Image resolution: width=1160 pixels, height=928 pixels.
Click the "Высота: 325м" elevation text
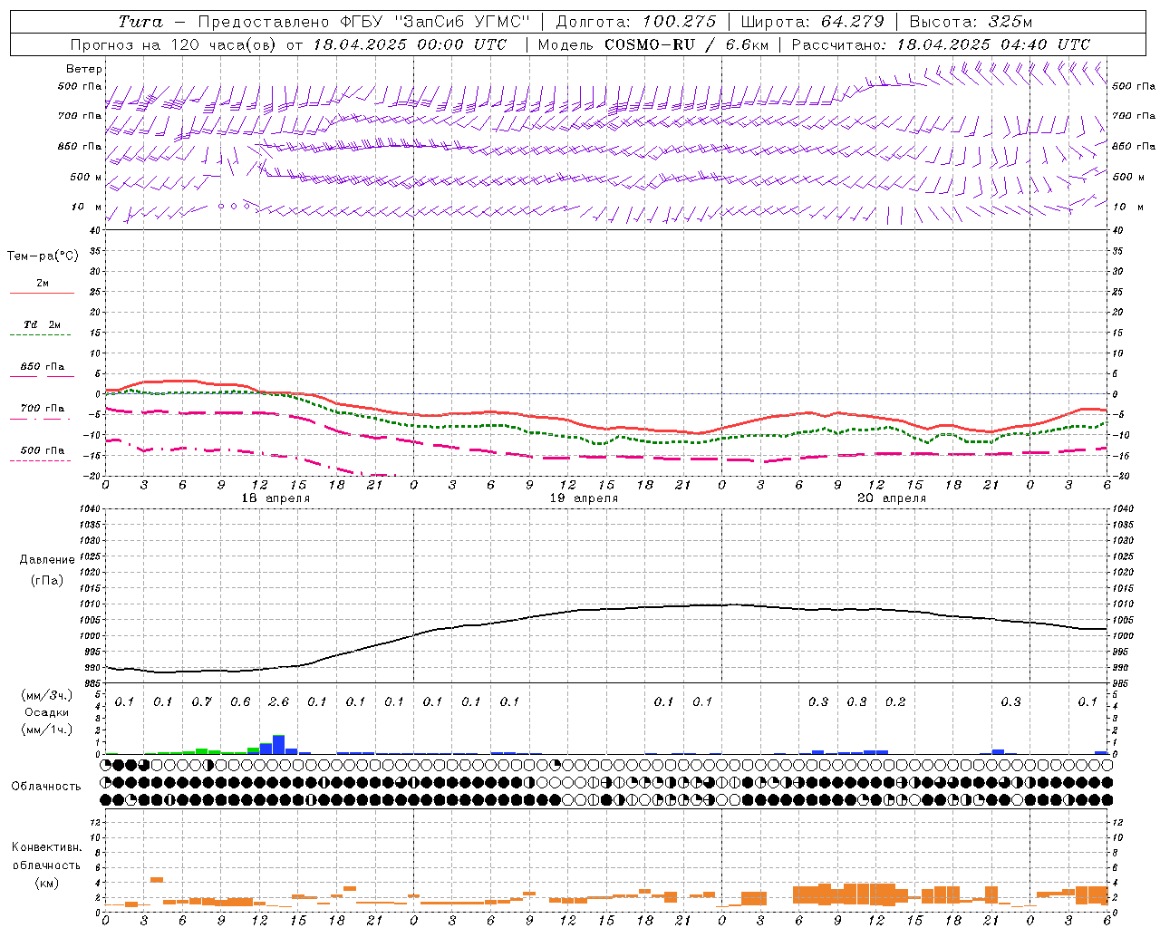coord(971,22)
